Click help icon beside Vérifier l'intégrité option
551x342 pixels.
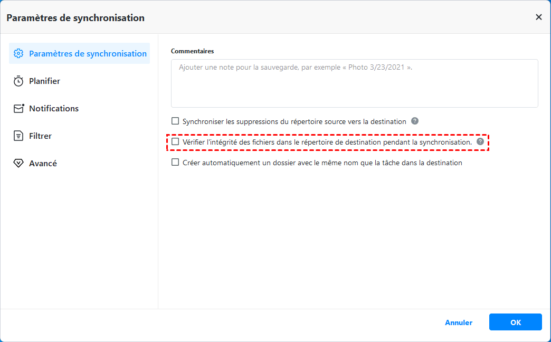(x=480, y=141)
